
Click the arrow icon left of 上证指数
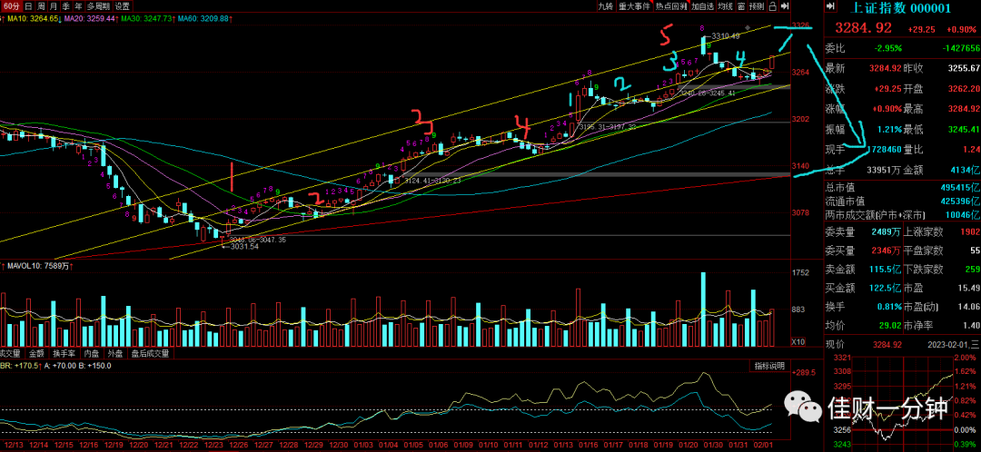(x=831, y=7)
